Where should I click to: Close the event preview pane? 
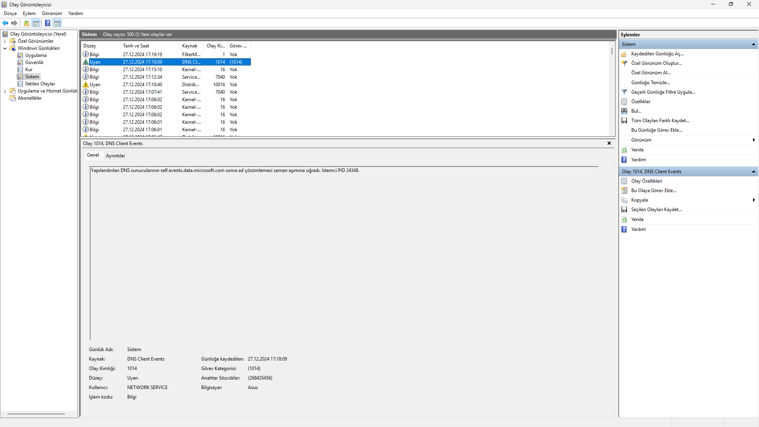point(609,144)
